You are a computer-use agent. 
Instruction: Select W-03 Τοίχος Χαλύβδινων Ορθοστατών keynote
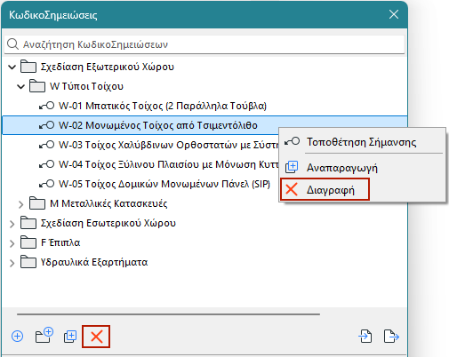tap(168, 145)
